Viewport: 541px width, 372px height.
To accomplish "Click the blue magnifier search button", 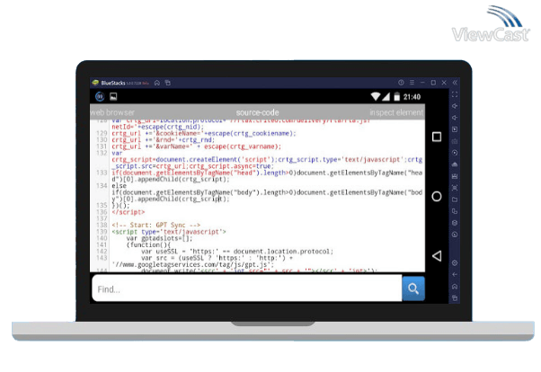I will [x=413, y=288].
